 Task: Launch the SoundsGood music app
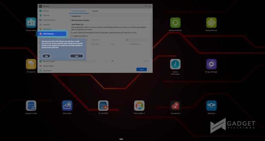click(175, 105)
